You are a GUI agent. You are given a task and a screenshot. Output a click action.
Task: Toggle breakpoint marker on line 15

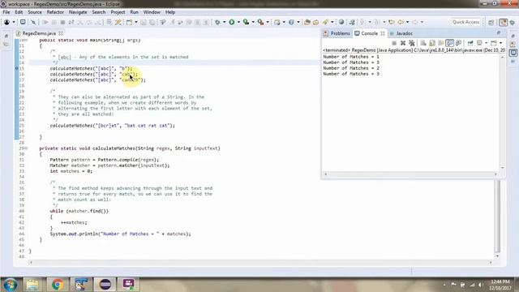pos(16,68)
